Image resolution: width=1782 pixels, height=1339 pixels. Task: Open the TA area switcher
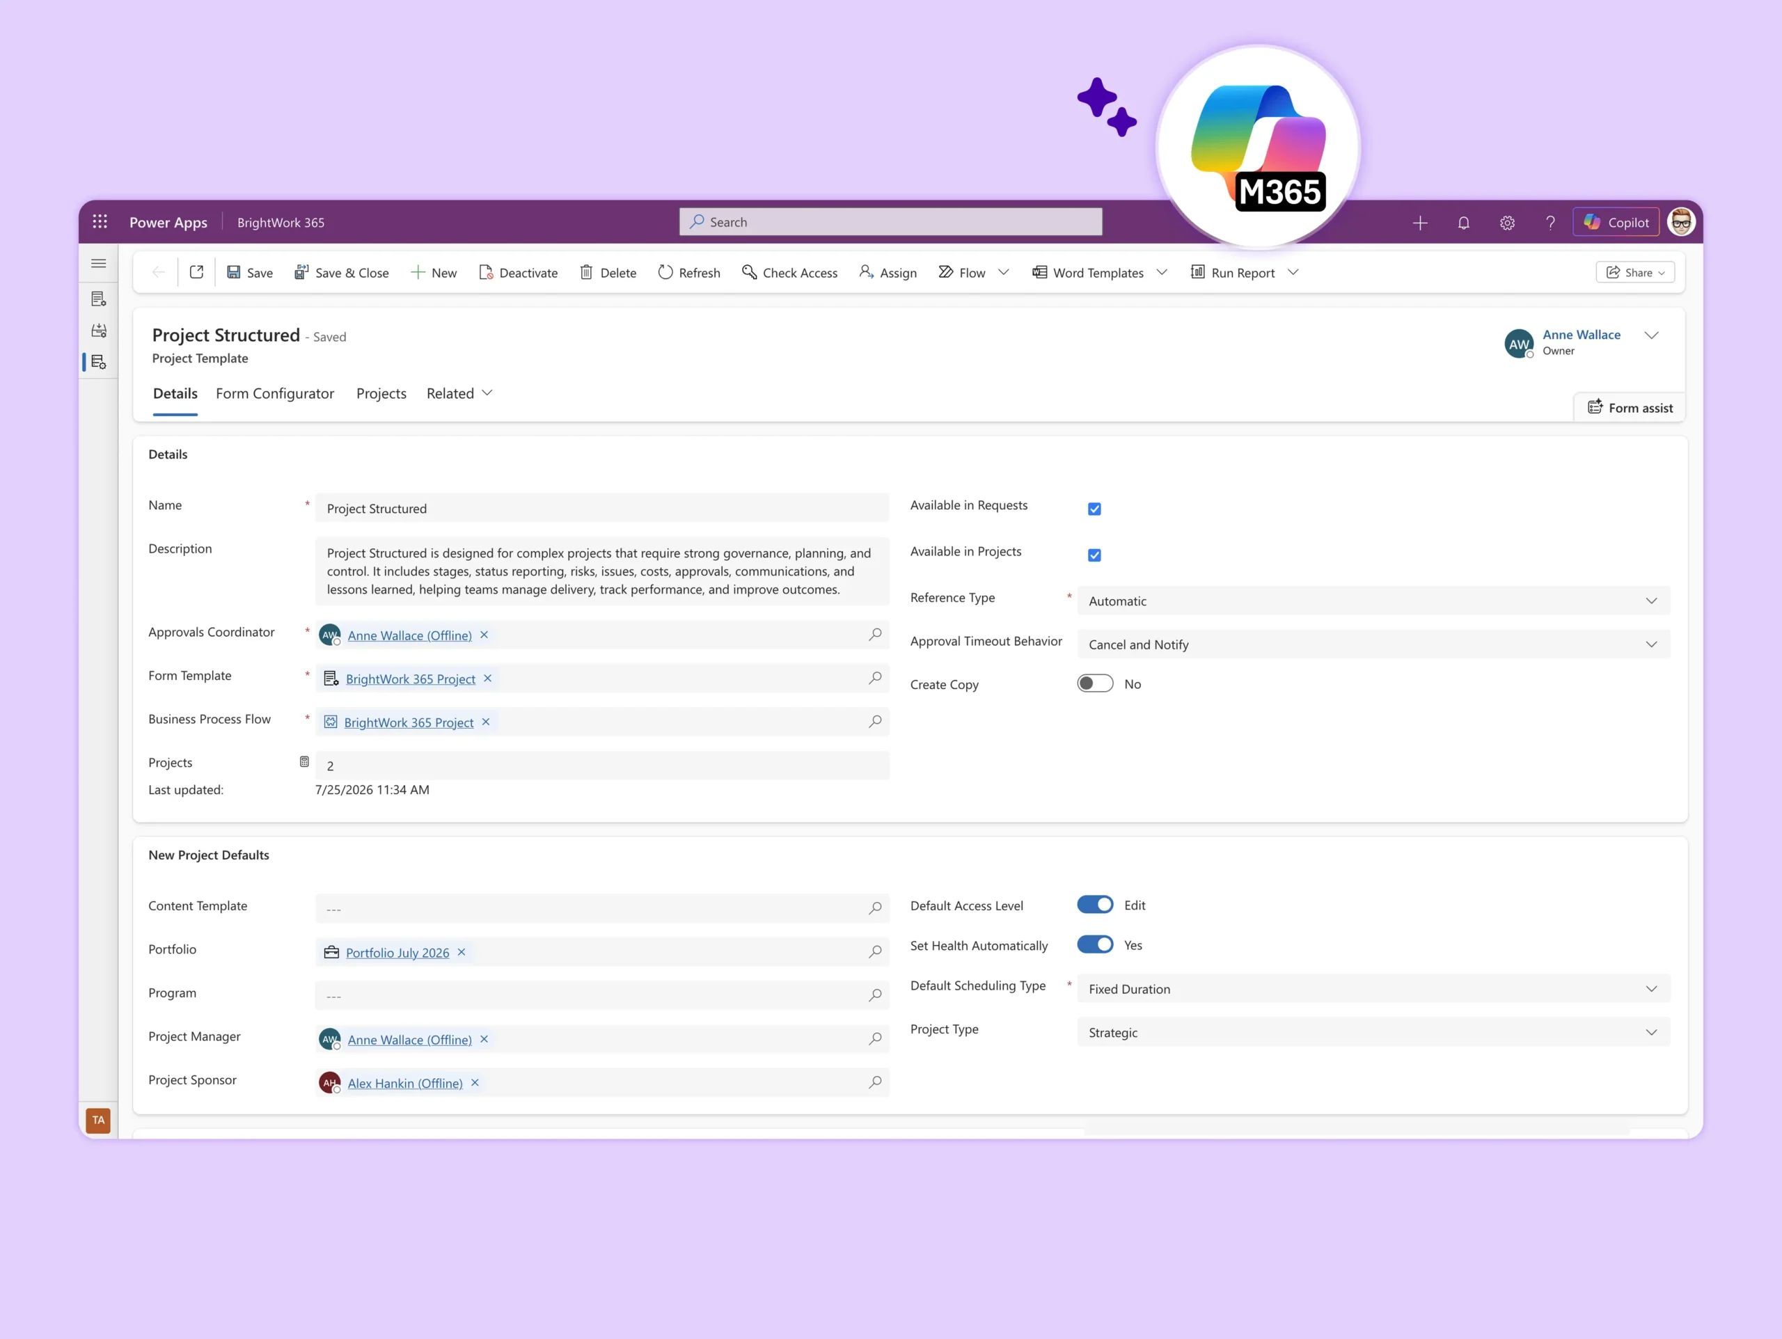pos(98,1120)
